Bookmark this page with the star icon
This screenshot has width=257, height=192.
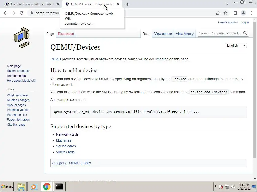(x=225, y=13)
